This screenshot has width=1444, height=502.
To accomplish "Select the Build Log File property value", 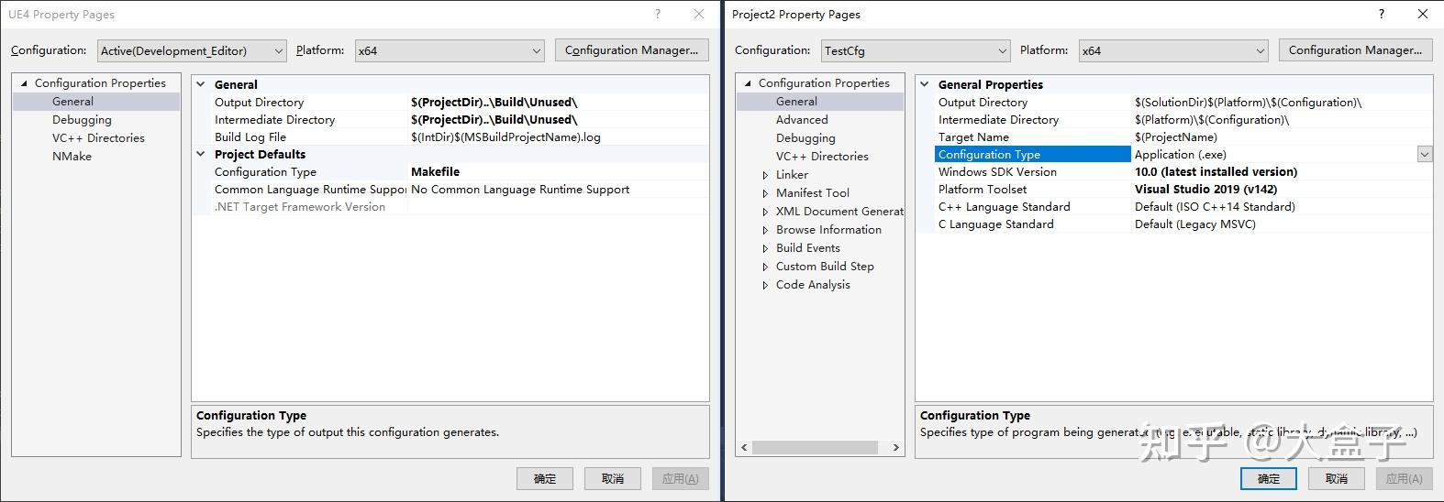I will click(x=505, y=137).
